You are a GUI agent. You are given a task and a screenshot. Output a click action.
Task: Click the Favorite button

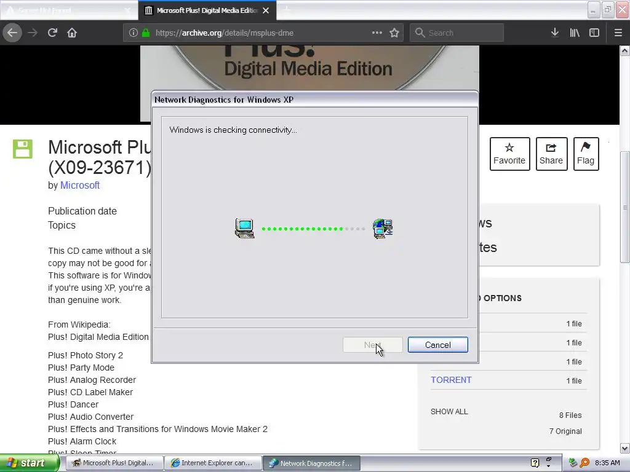click(509, 154)
